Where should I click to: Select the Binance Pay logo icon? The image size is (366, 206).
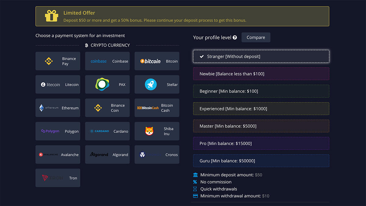tap(49, 61)
